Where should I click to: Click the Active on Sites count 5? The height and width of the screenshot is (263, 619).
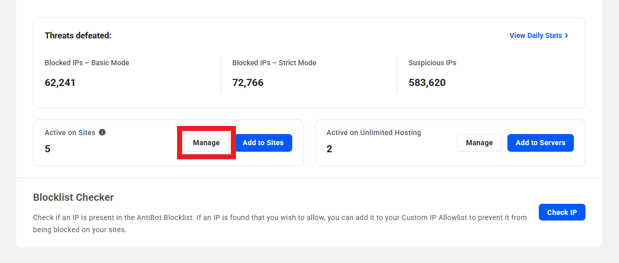(x=48, y=149)
